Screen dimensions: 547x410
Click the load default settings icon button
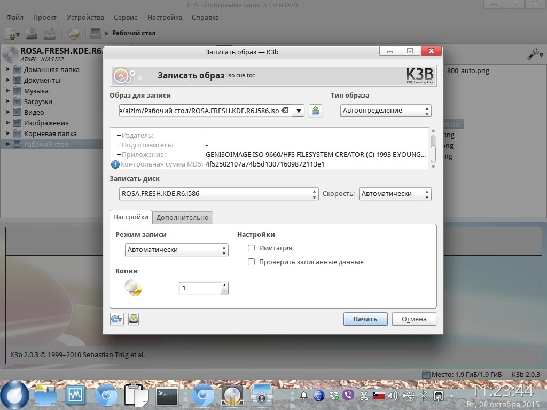[x=116, y=319]
